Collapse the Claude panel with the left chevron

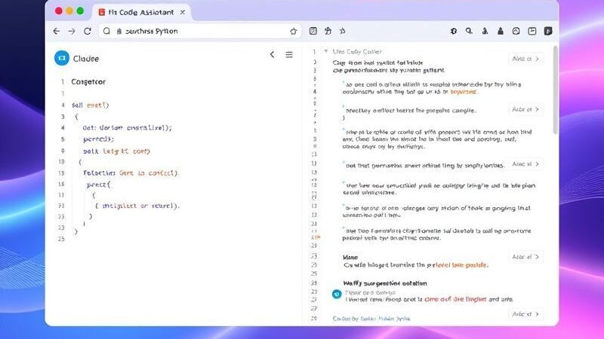coord(273,54)
